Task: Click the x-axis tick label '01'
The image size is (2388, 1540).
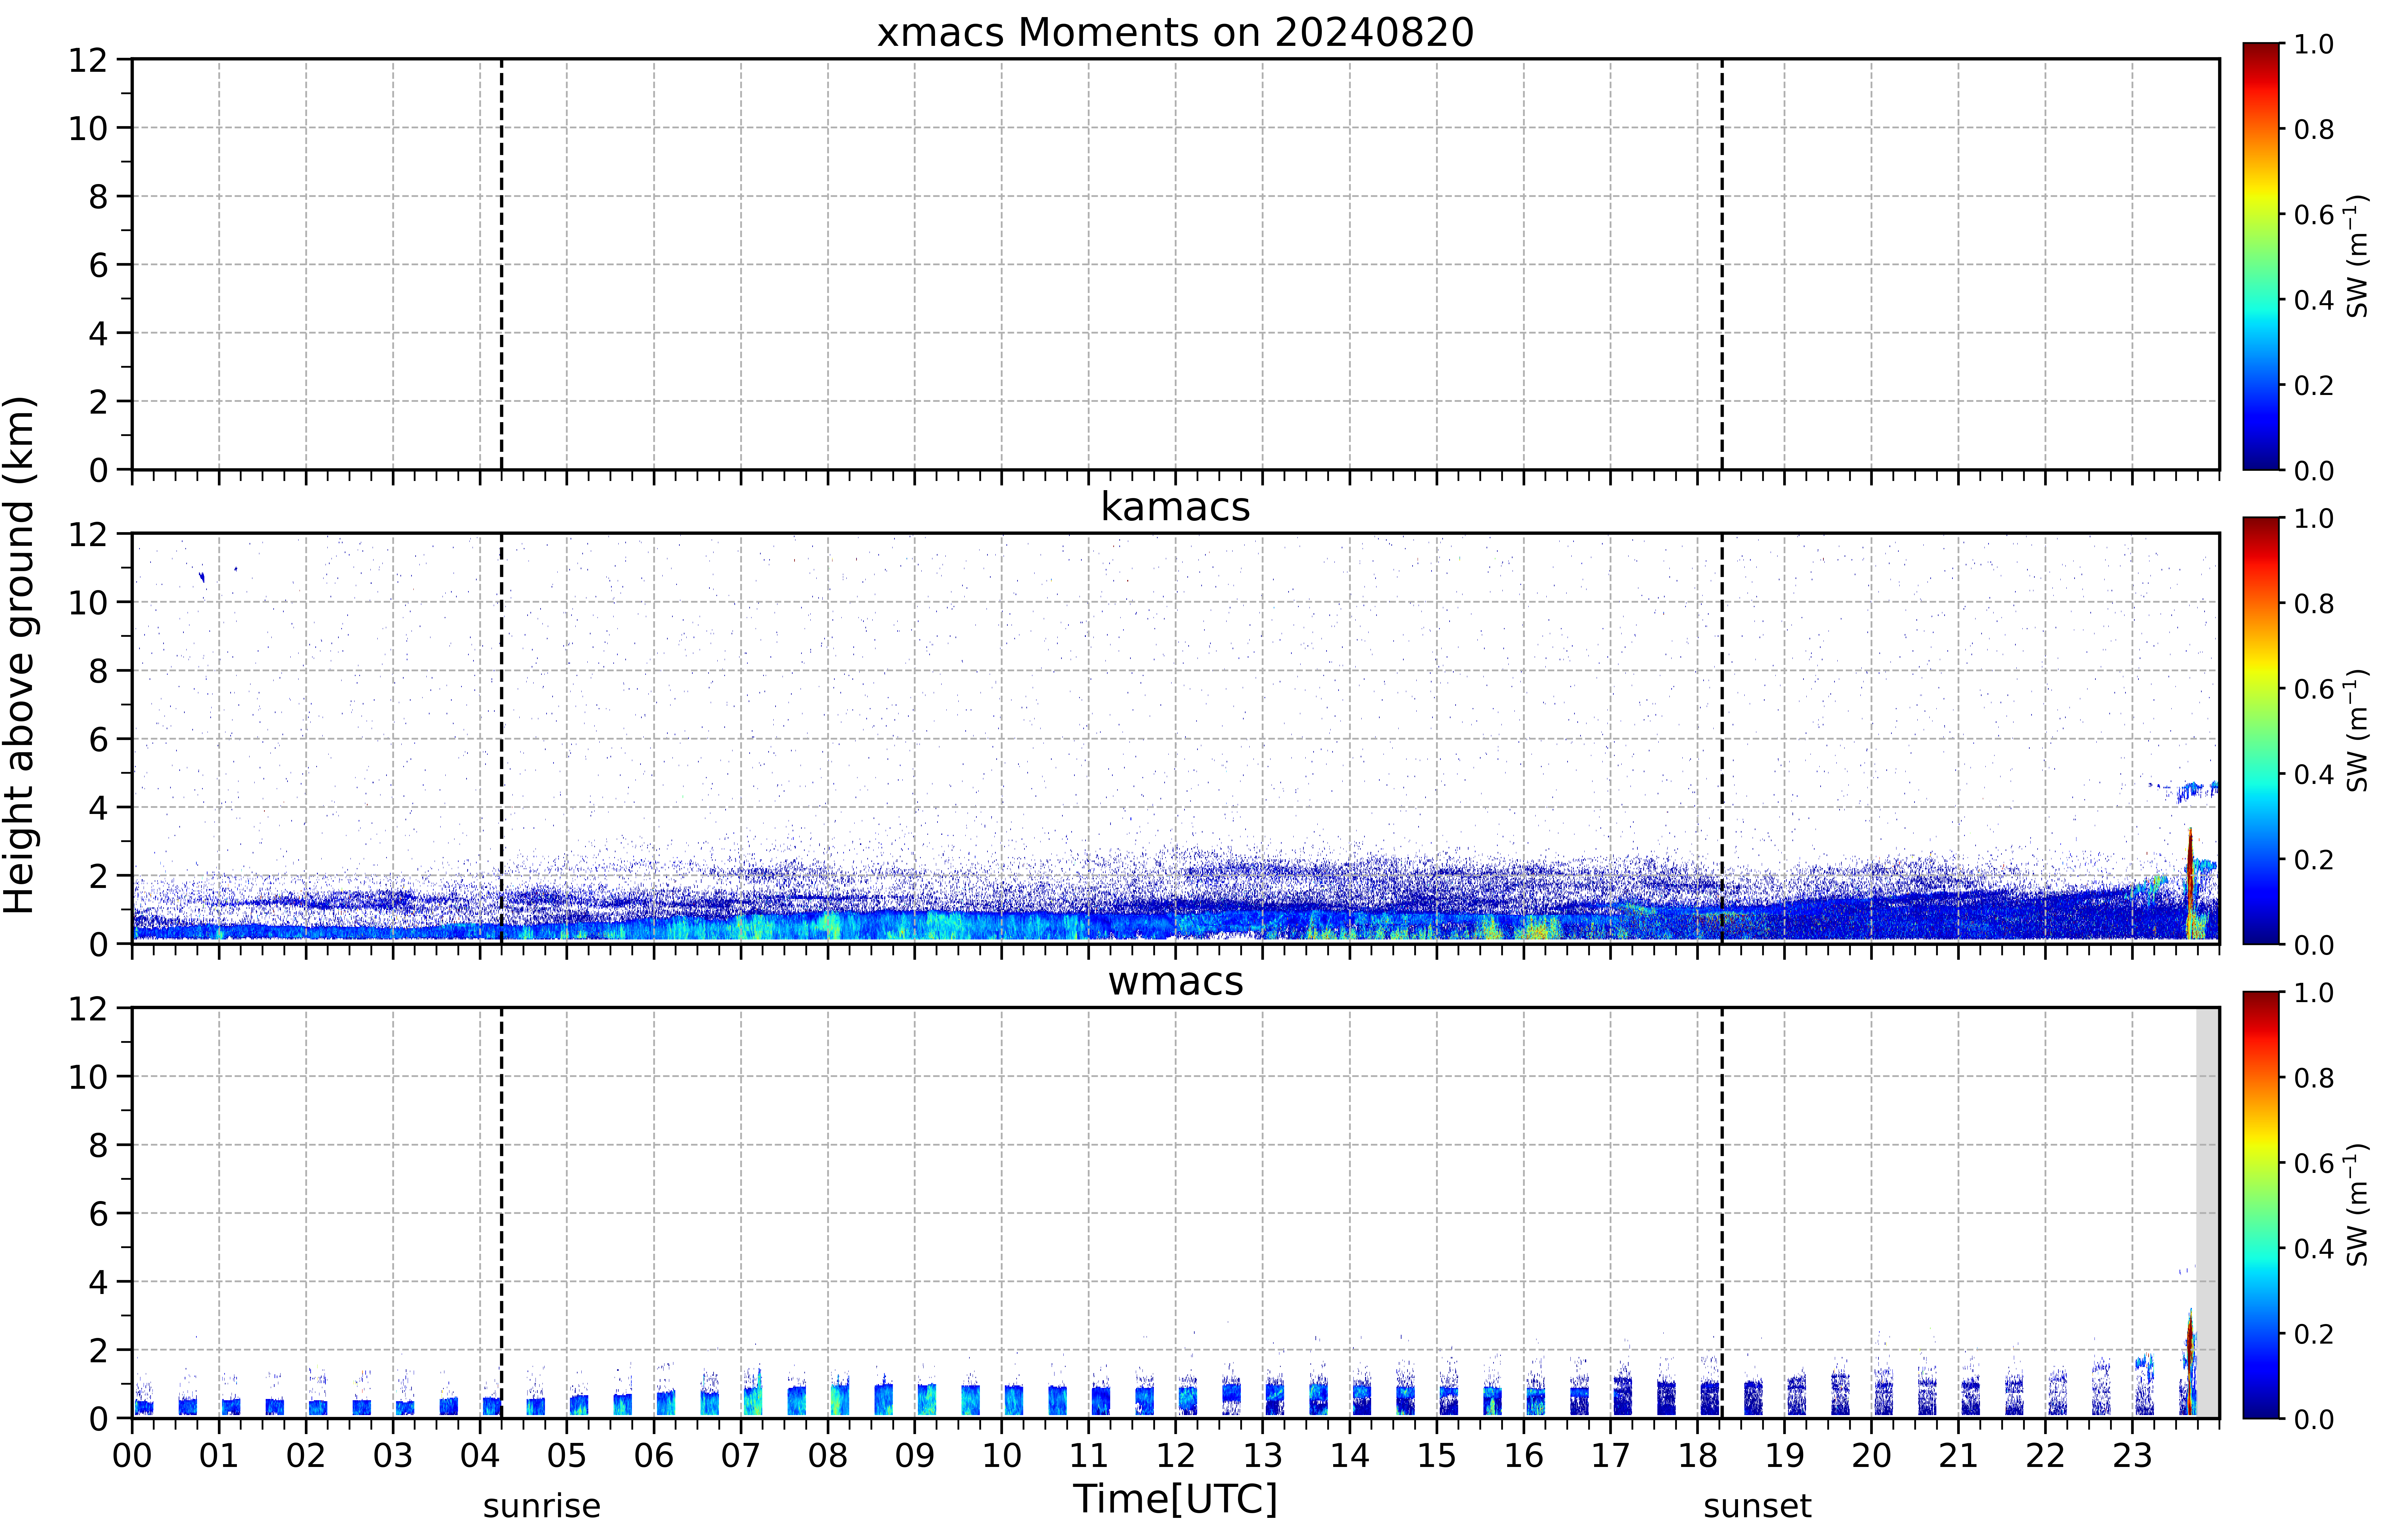Action: pos(219,1455)
